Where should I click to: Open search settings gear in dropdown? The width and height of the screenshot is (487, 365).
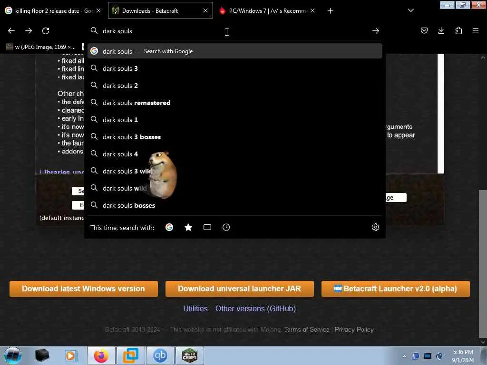376,227
